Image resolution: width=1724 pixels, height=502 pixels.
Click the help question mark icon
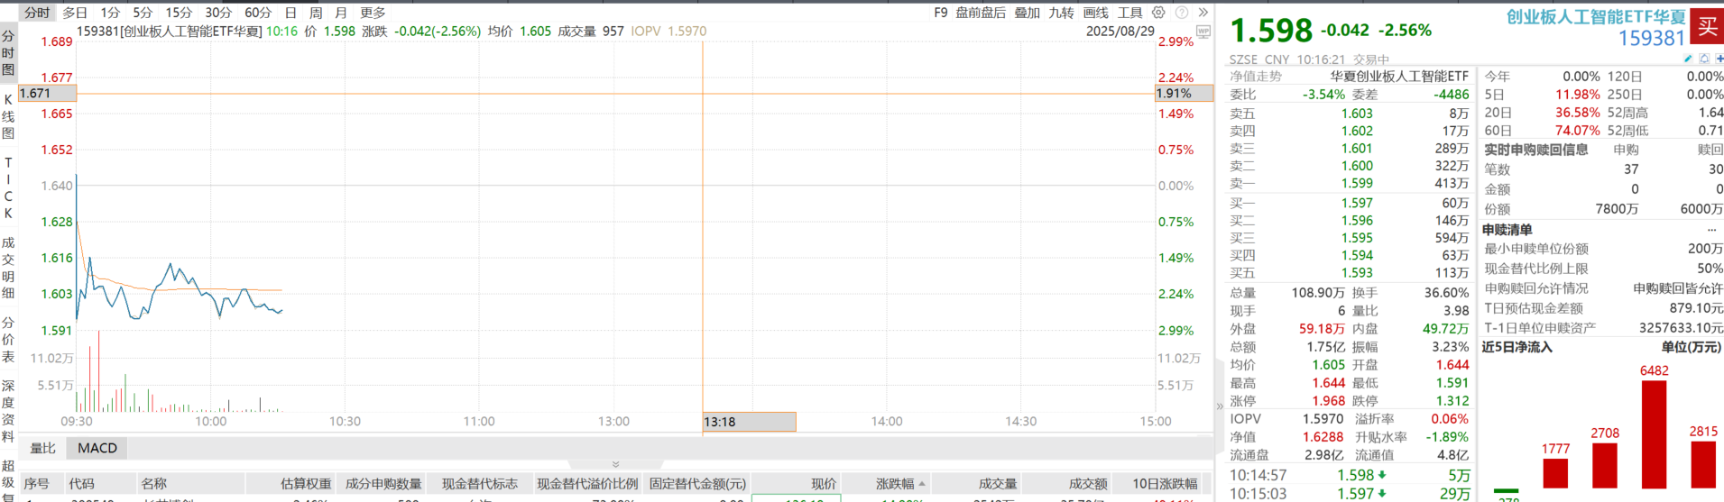pyautogui.click(x=1181, y=13)
